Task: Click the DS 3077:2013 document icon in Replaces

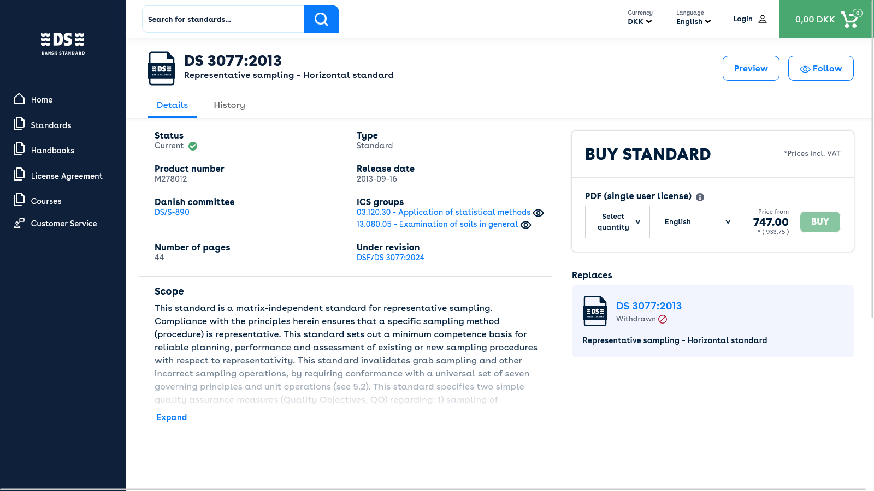Action: (595, 311)
